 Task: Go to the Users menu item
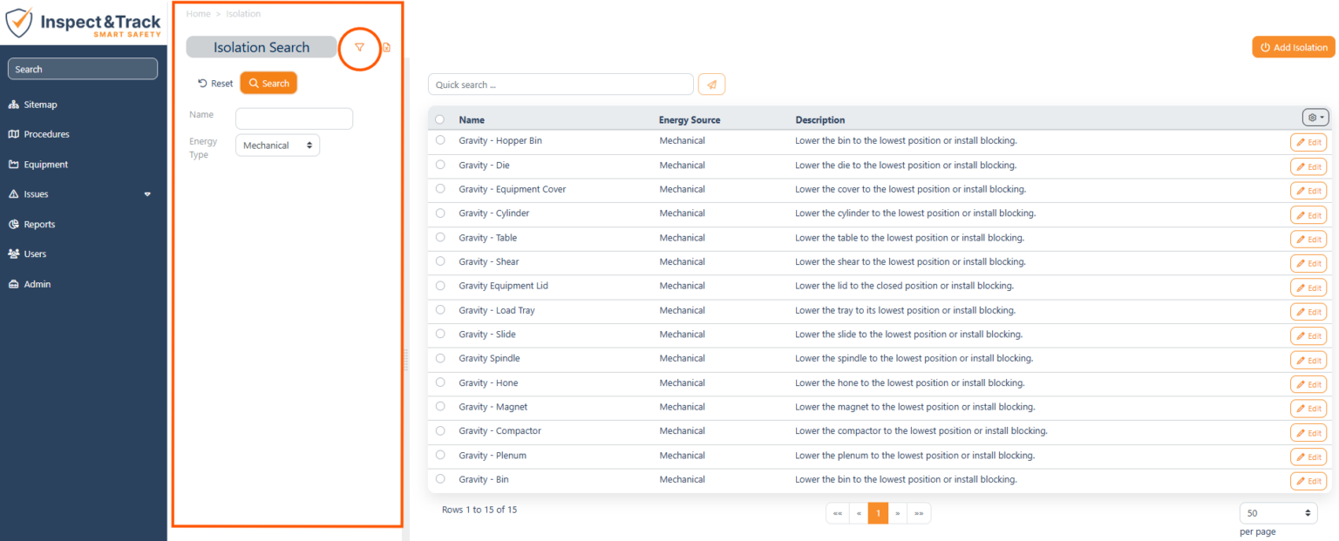pos(35,254)
